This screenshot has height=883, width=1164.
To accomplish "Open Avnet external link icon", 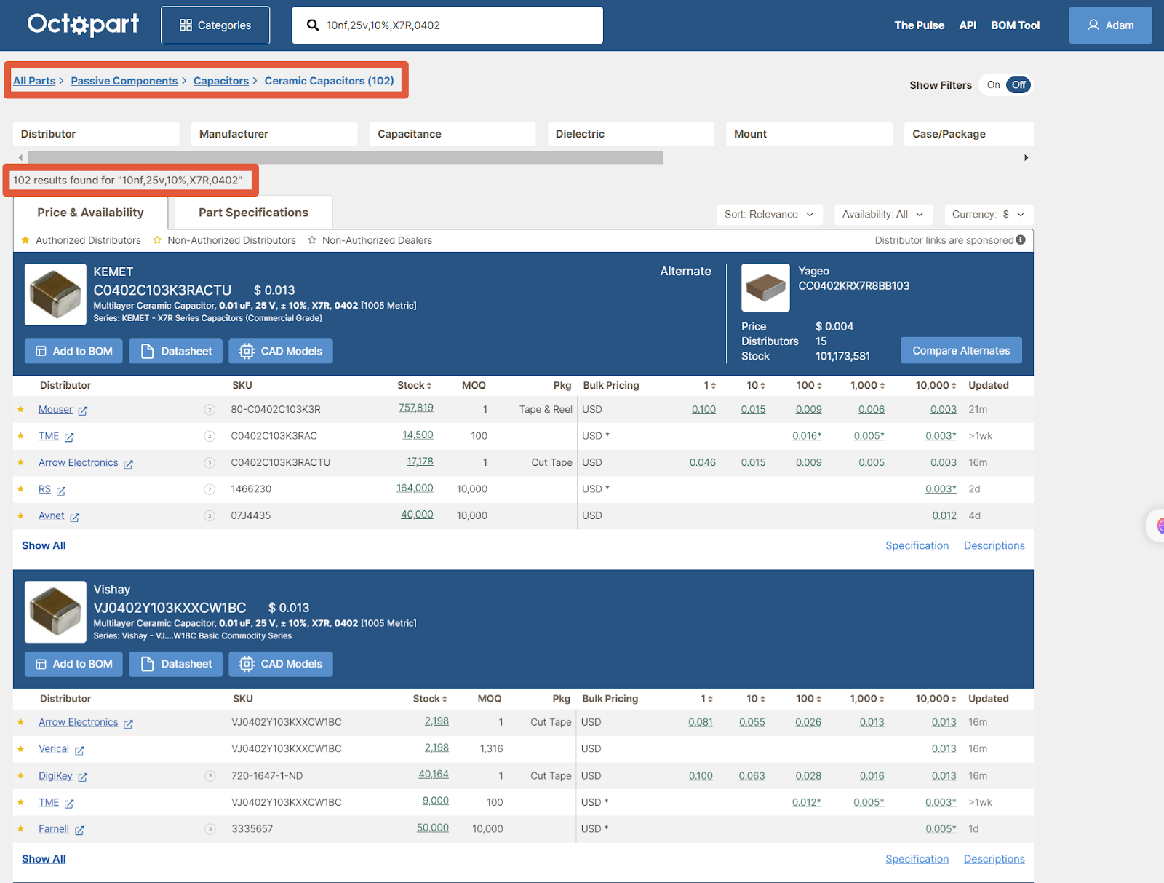I will click(75, 517).
